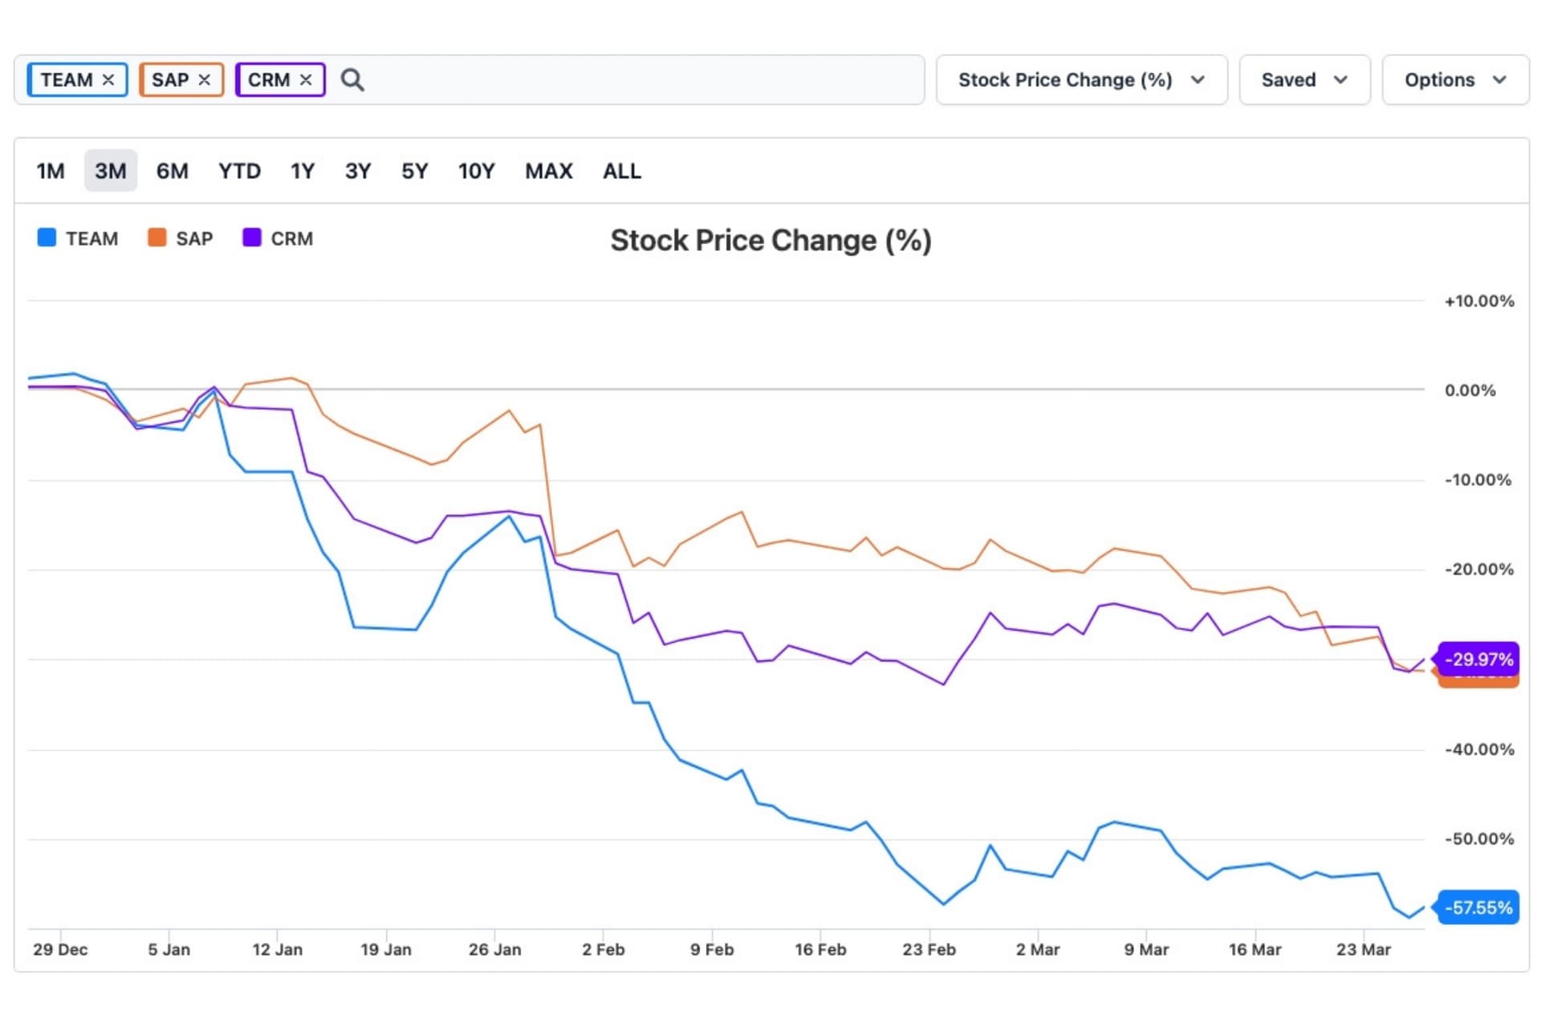Select the 10Y time range
Screen dimensions: 1541x1027
point(477,171)
